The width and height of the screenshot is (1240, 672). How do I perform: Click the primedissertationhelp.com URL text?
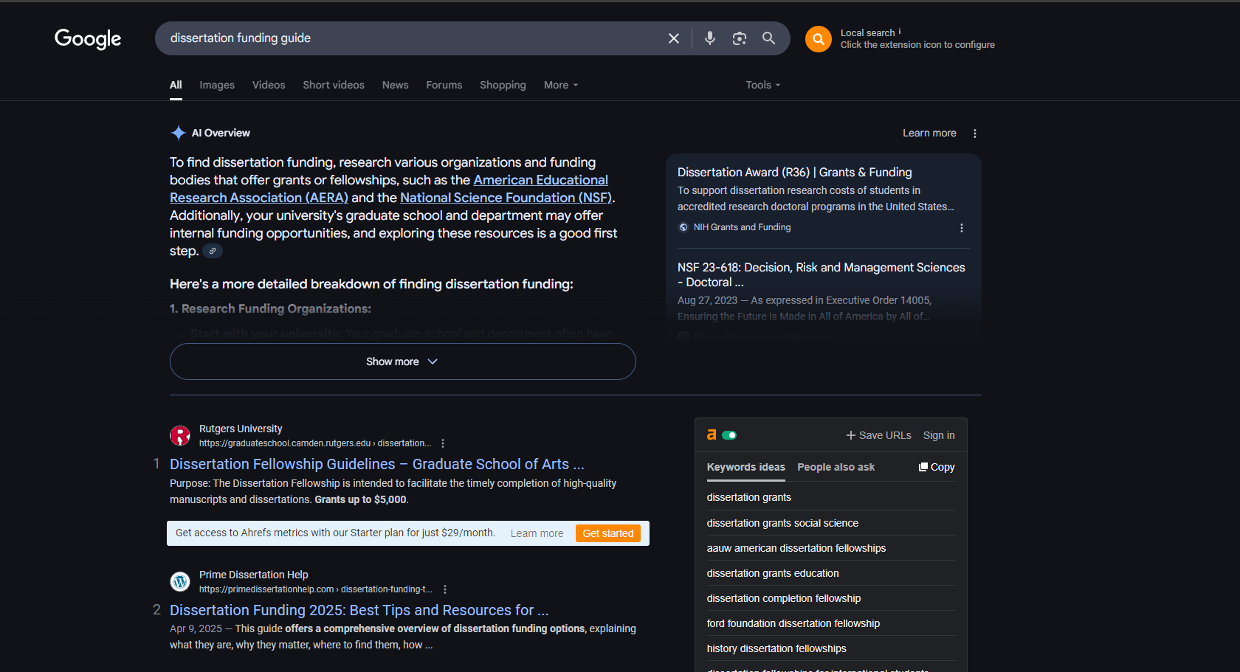coord(316,589)
